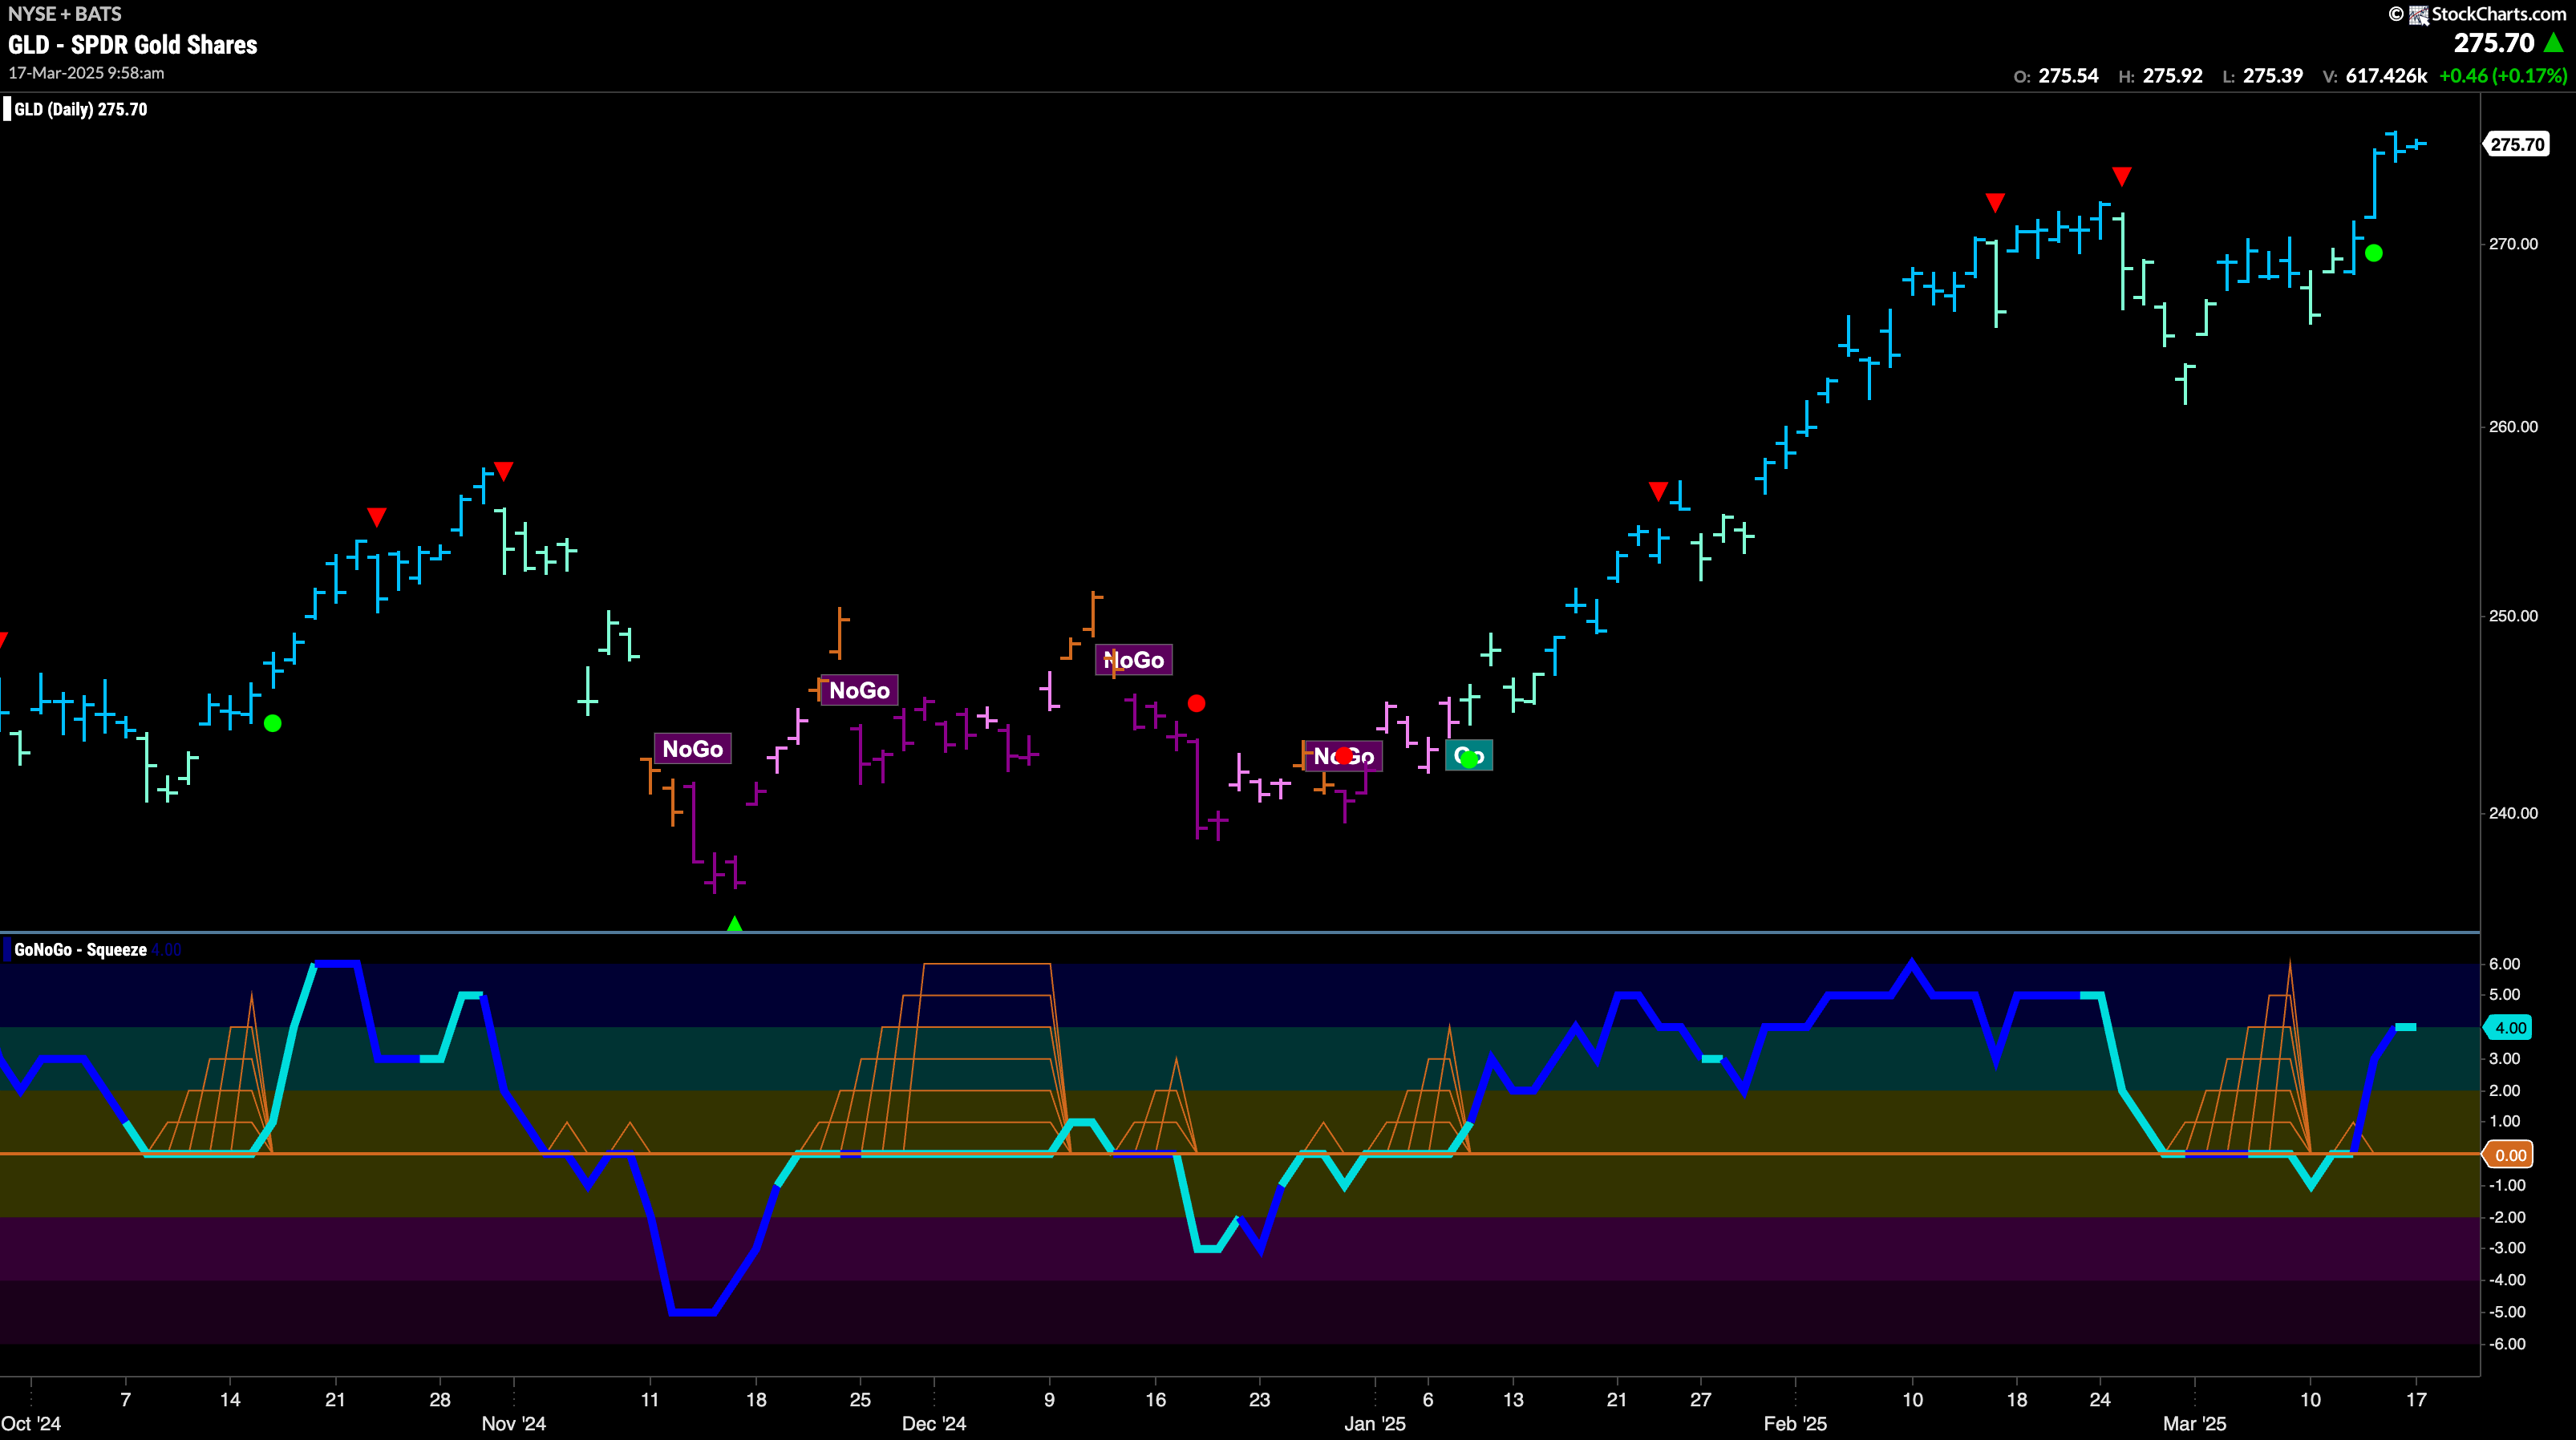Image resolution: width=2576 pixels, height=1440 pixels.
Task: Click the 17 date tick on the time axis
Action: [2416, 1400]
